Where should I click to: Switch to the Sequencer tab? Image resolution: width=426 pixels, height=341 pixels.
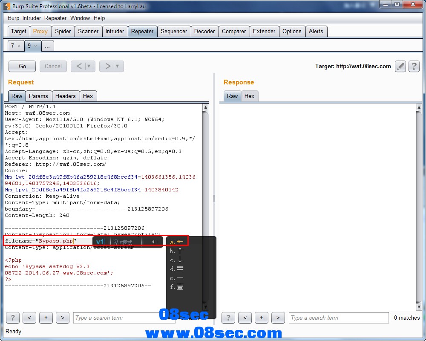point(174,31)
